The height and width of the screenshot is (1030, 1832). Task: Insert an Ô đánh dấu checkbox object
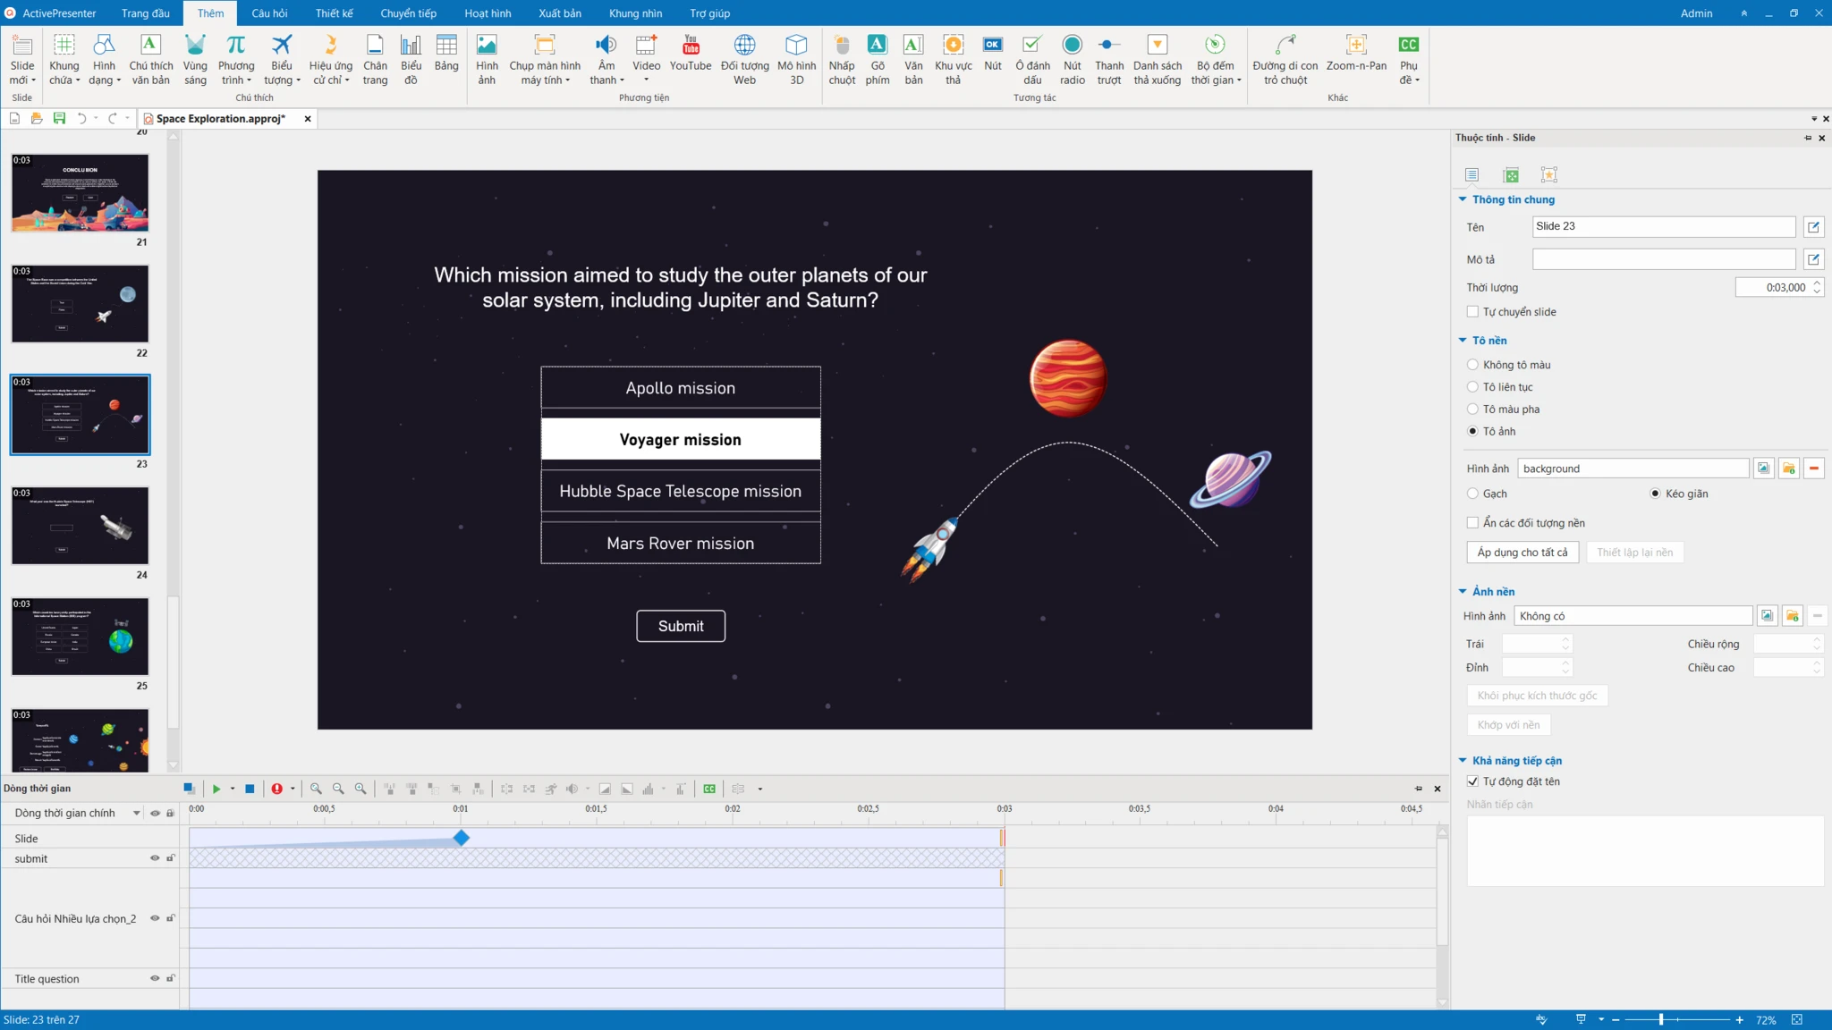pyautogui.click(x=1032, y=59)
